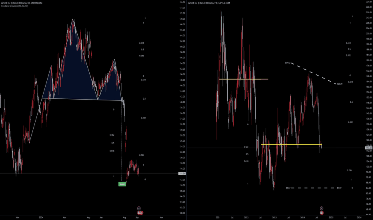373x220 pixels.
Task: Select the 114.24 price tag on weekly chart
Action: coord(369,148)
